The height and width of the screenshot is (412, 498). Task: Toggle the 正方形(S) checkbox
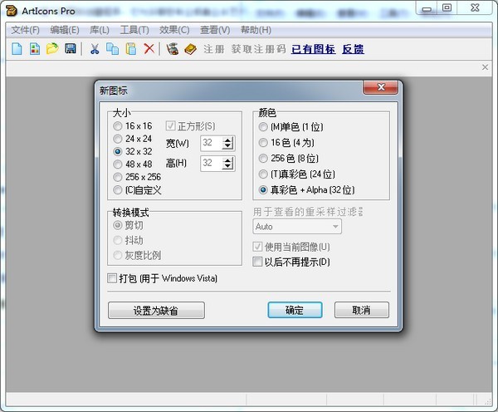pos(190,126)
